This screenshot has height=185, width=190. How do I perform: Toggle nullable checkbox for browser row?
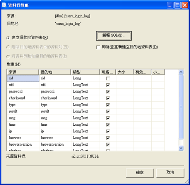pos(108,138)
